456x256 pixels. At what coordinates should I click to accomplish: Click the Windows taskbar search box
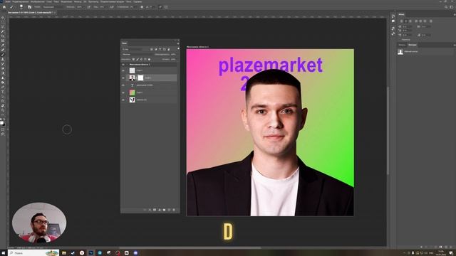click(33, 253)
